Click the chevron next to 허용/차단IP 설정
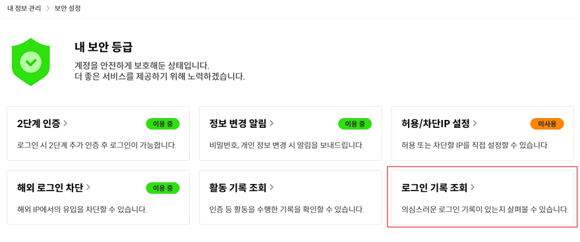 click(475, 123)
